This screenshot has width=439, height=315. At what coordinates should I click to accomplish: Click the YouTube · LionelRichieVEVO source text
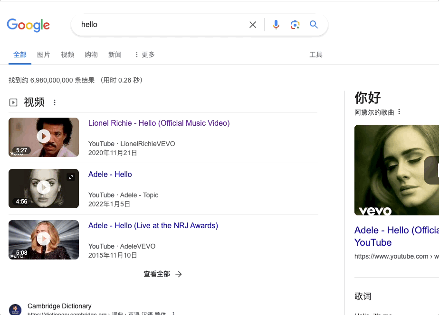coord(132,144)
